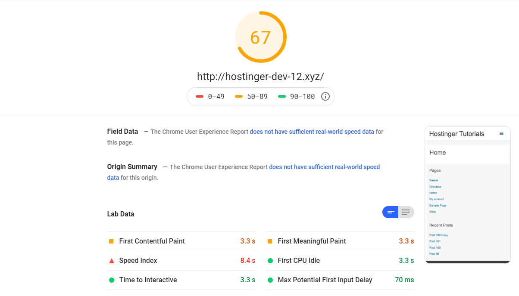Image resolution: width=519 pixels, height=296 pixels.
Task: Select the Time to Interactive metric label
Action: [148, 280]
